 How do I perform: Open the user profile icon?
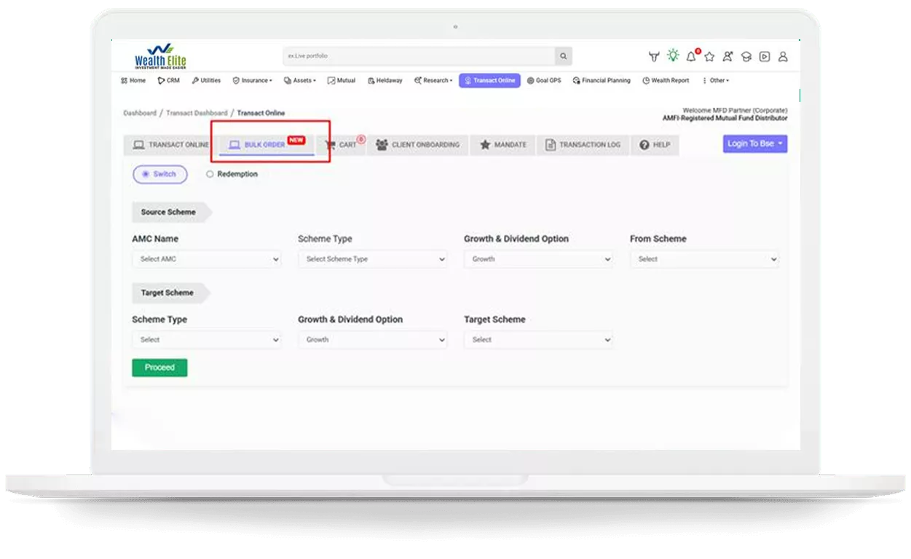click(783, 57)
